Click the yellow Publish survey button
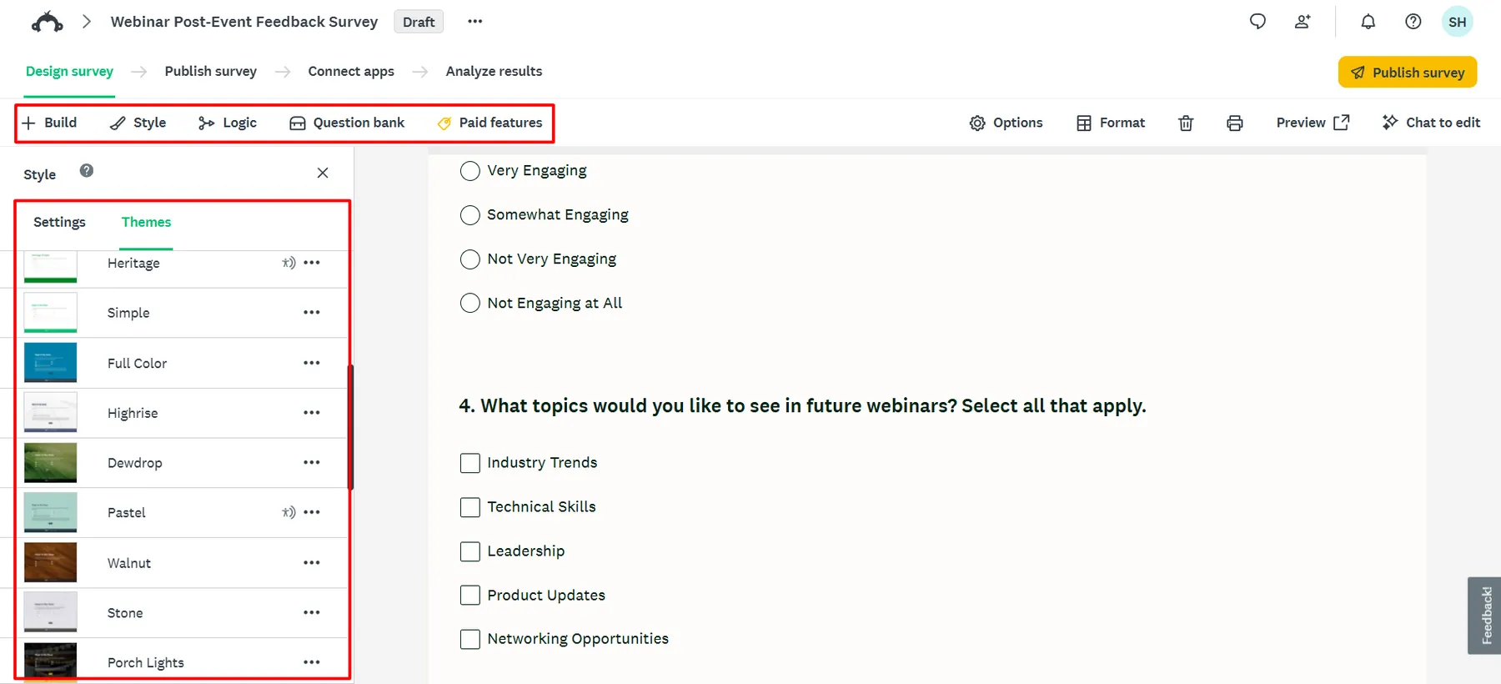The height and width of the screenshot is (684, 1501). pyautogui.click(x=1408, y=72)
